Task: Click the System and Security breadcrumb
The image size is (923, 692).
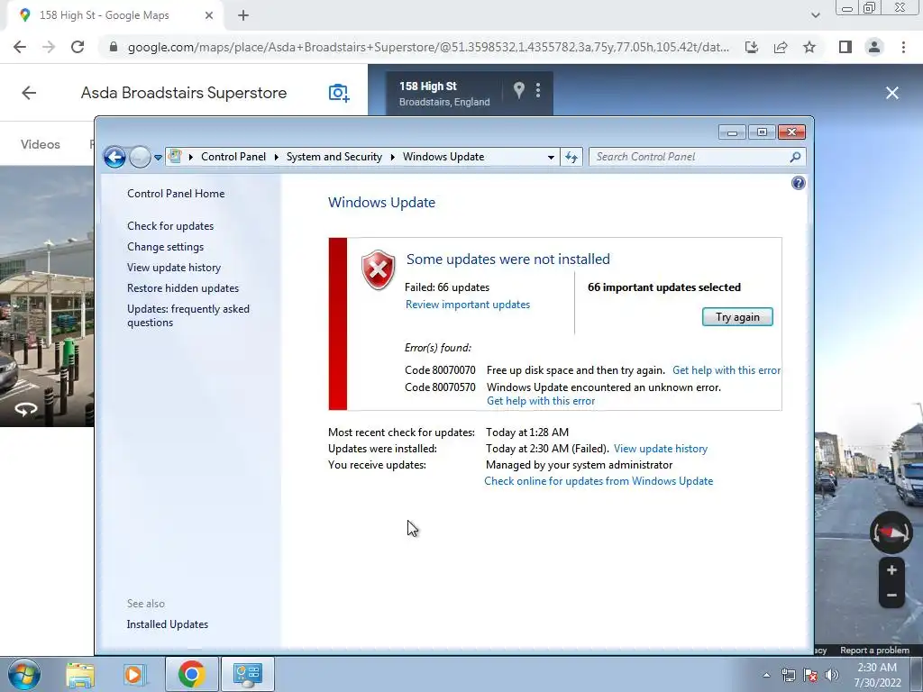Action: (x=334, y=157)
